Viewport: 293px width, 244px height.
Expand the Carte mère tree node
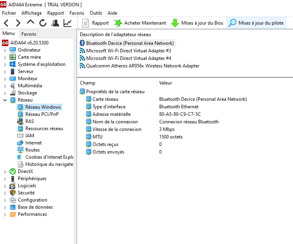(5, 57)
